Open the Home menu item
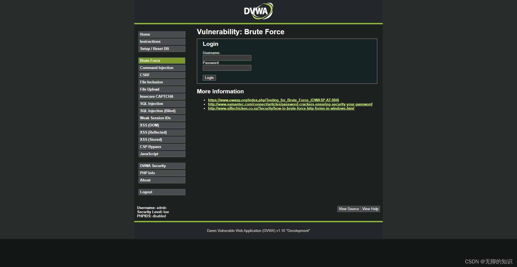517x267 pixels. click(x=162, y=34)
